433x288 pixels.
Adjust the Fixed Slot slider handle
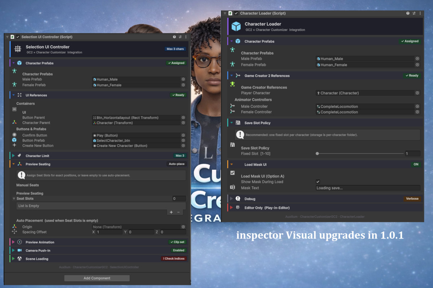coord(317,154)
